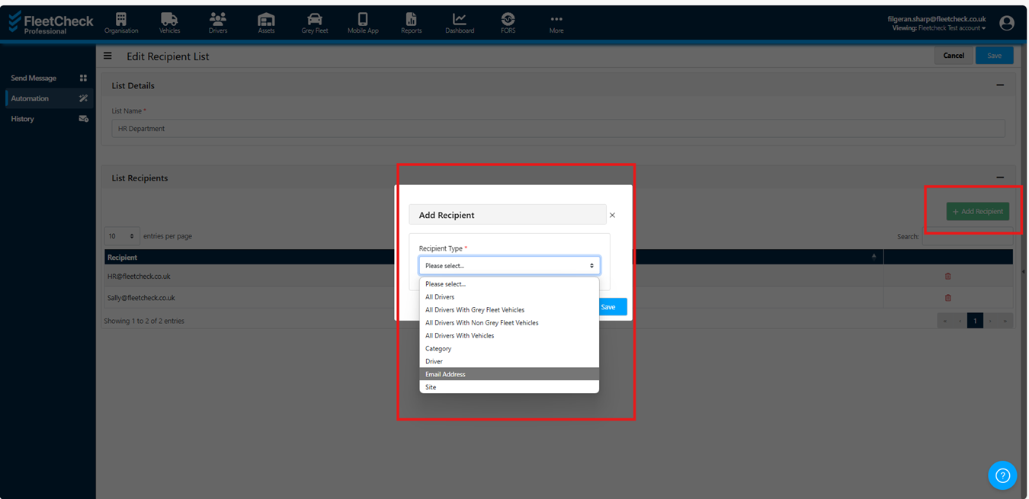The height and width of the screenshot is (499, 1029).
Task: Change the entries per page dropdown
Action: coord(121,236)
